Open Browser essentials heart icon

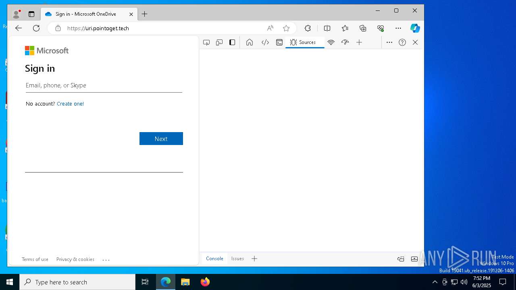coord(381,28)
